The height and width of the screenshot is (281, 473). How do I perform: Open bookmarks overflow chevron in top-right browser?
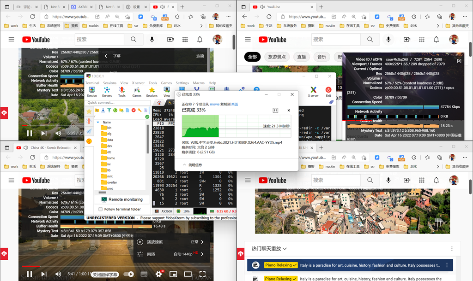pyautogui.click(x=438, y=26)
